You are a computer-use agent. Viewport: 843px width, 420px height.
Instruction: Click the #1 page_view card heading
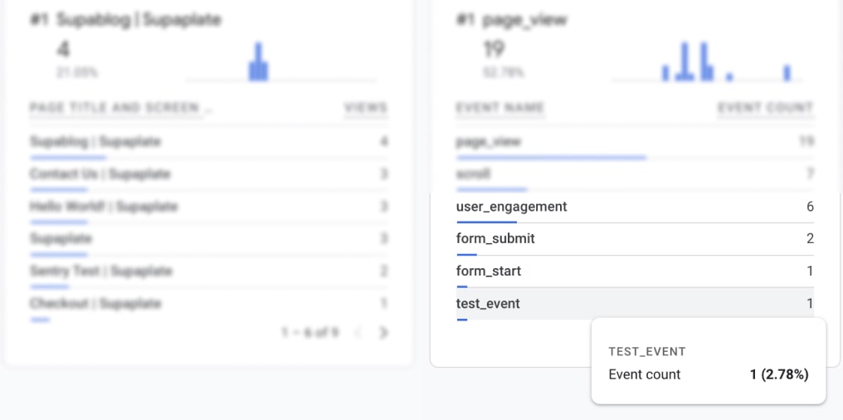512,21
